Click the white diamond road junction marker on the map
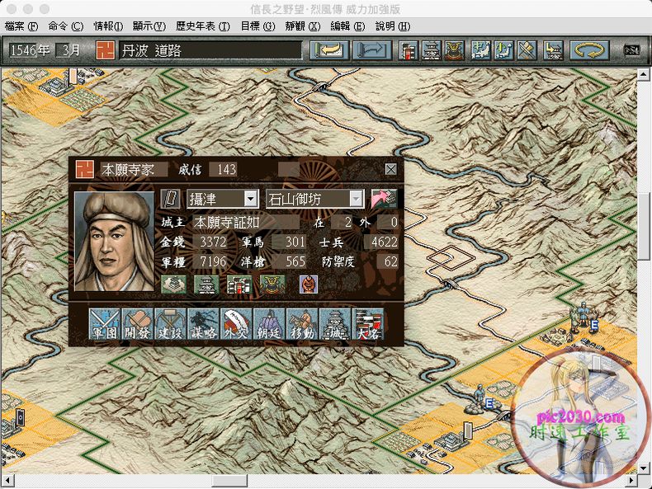Screen dimensions: 652x489 tap(451, 257)
